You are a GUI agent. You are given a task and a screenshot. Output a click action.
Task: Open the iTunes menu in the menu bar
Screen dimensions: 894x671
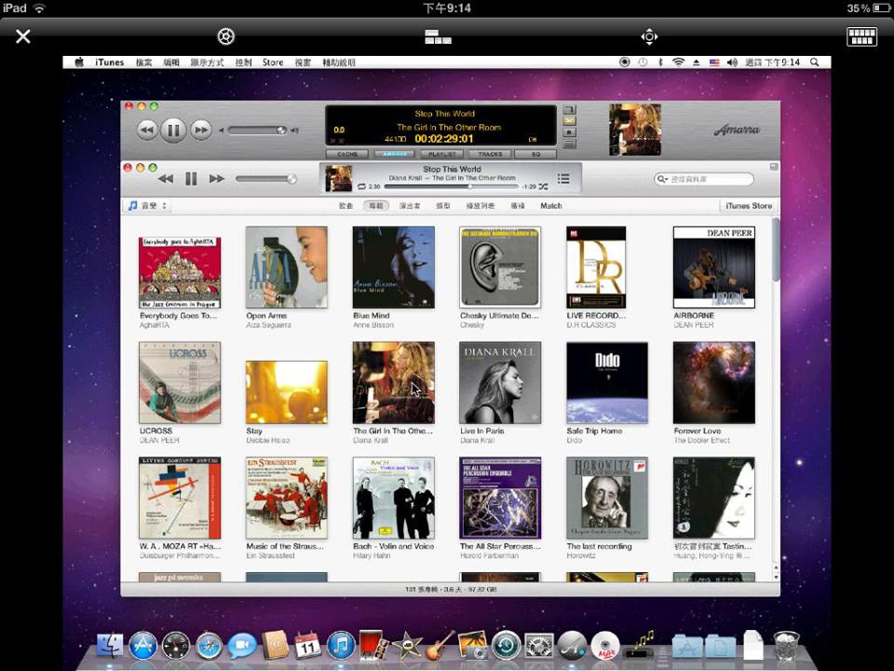[x=110, y=62]
